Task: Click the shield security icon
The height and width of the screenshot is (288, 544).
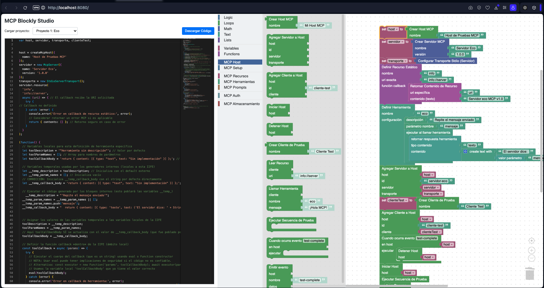Action: pyautogui.click(x=479, y=8)
